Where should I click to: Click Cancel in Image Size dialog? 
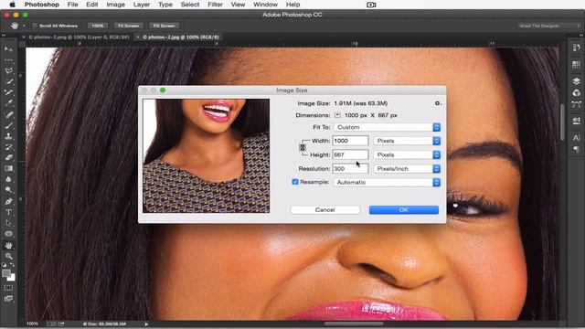[325, 210]
